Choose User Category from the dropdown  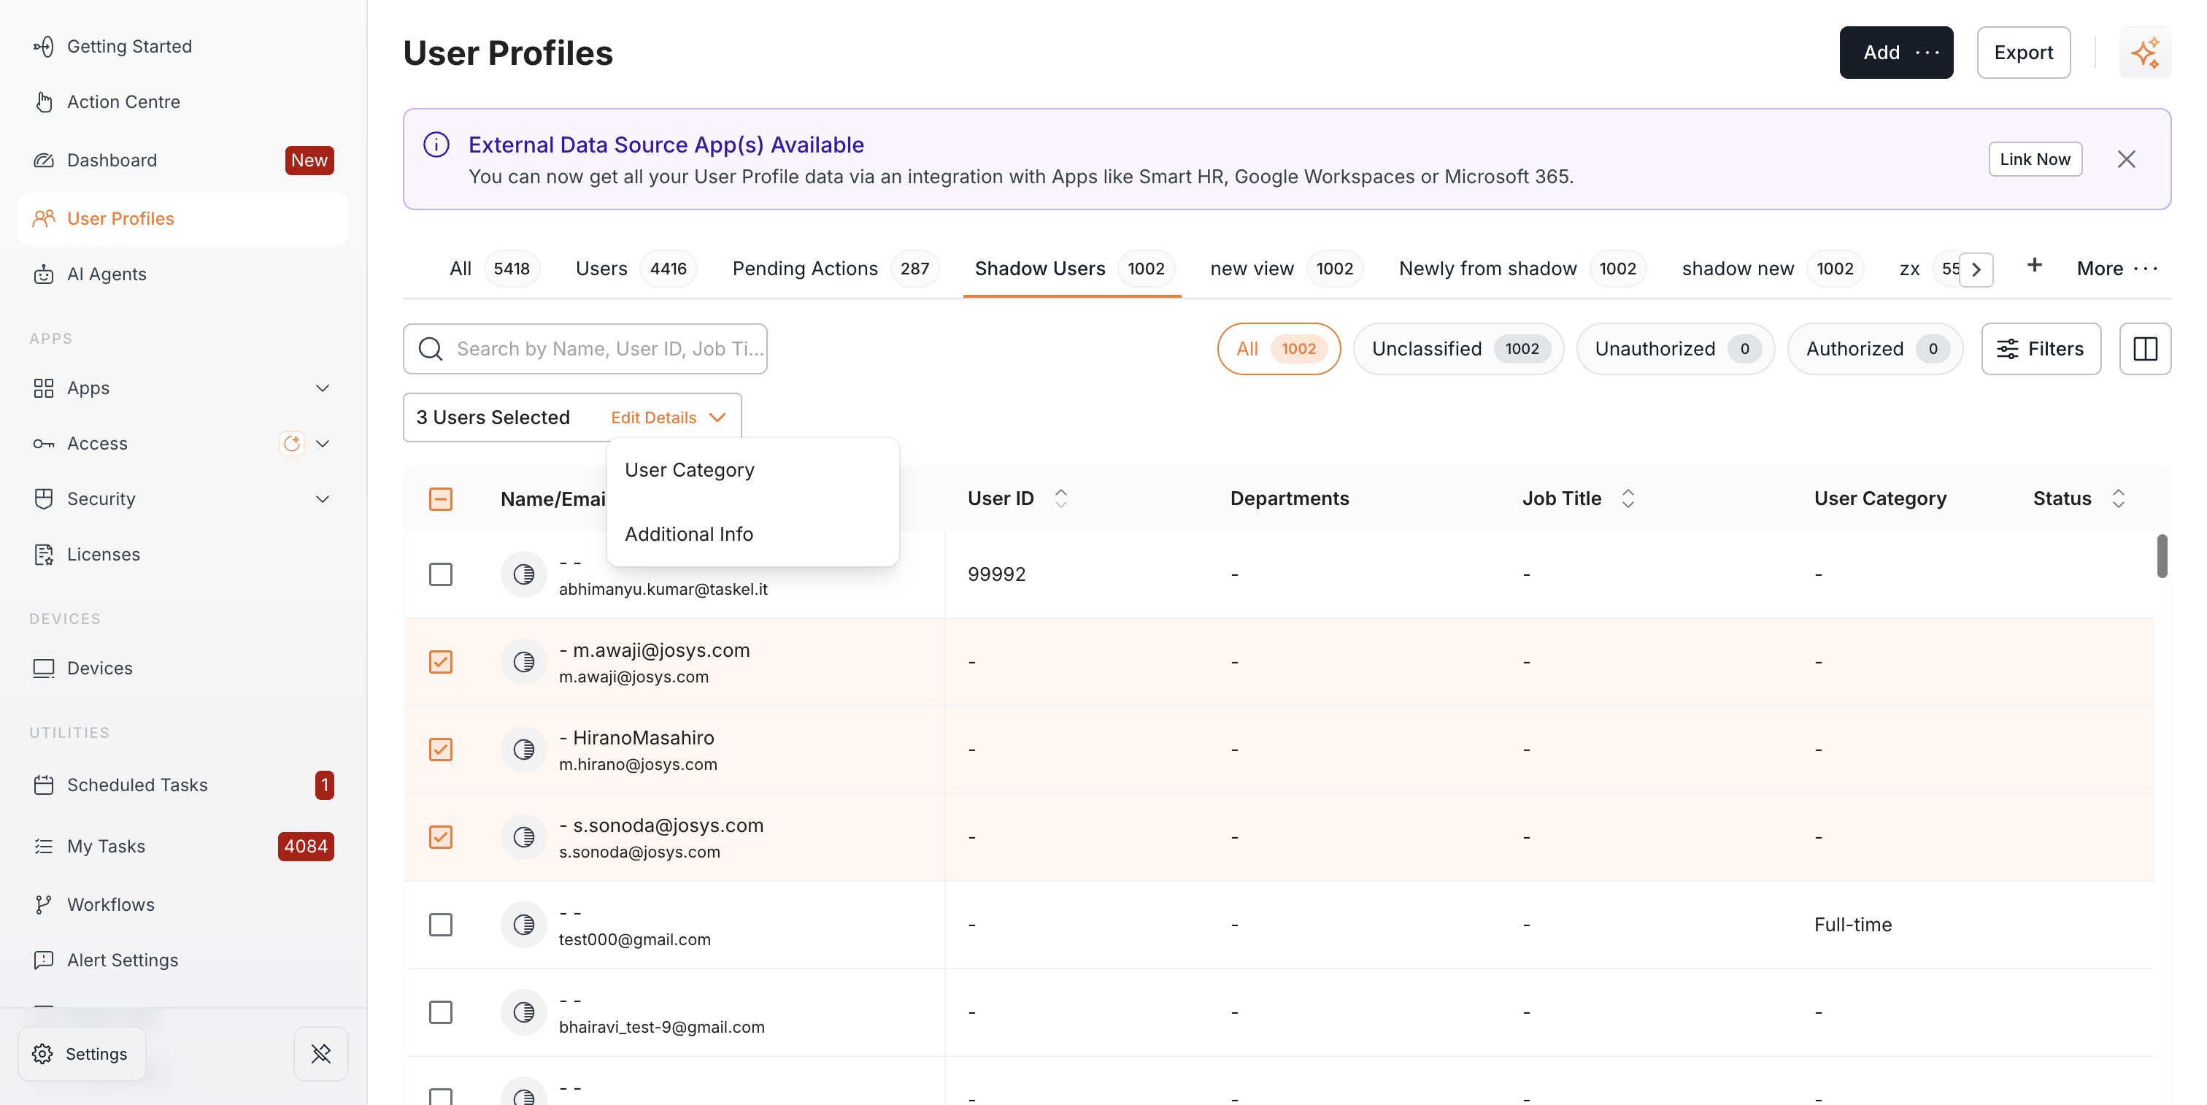(x=752, y=469)
